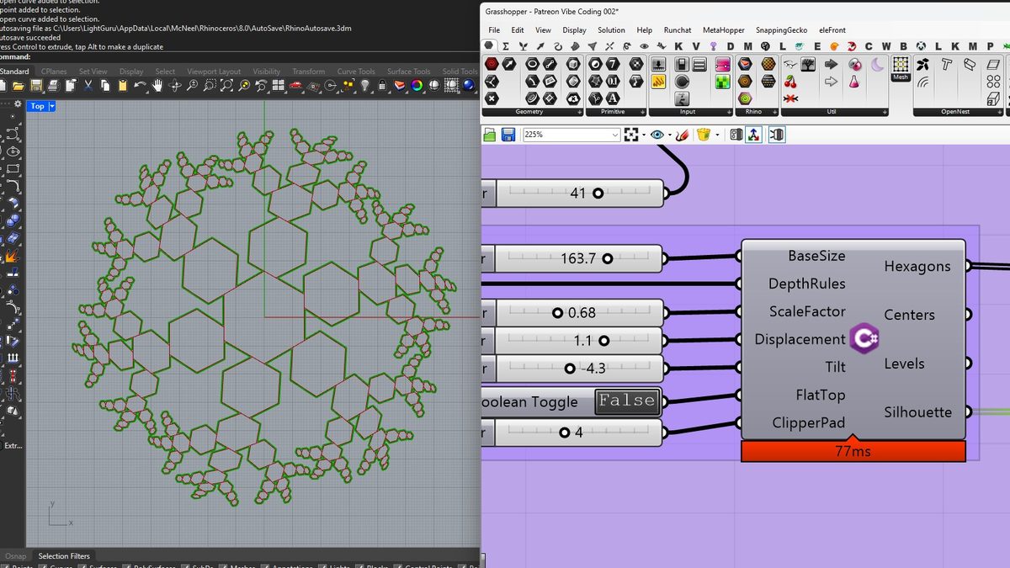Click the Top viewport label
1010x568 pixels.
37,106
